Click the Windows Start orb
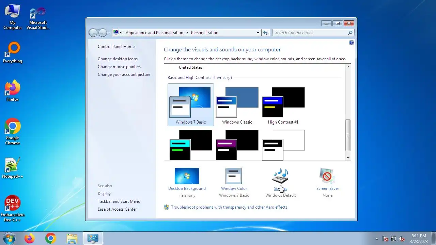The height and width of the screenshot is (245, 436). point(9,238)
